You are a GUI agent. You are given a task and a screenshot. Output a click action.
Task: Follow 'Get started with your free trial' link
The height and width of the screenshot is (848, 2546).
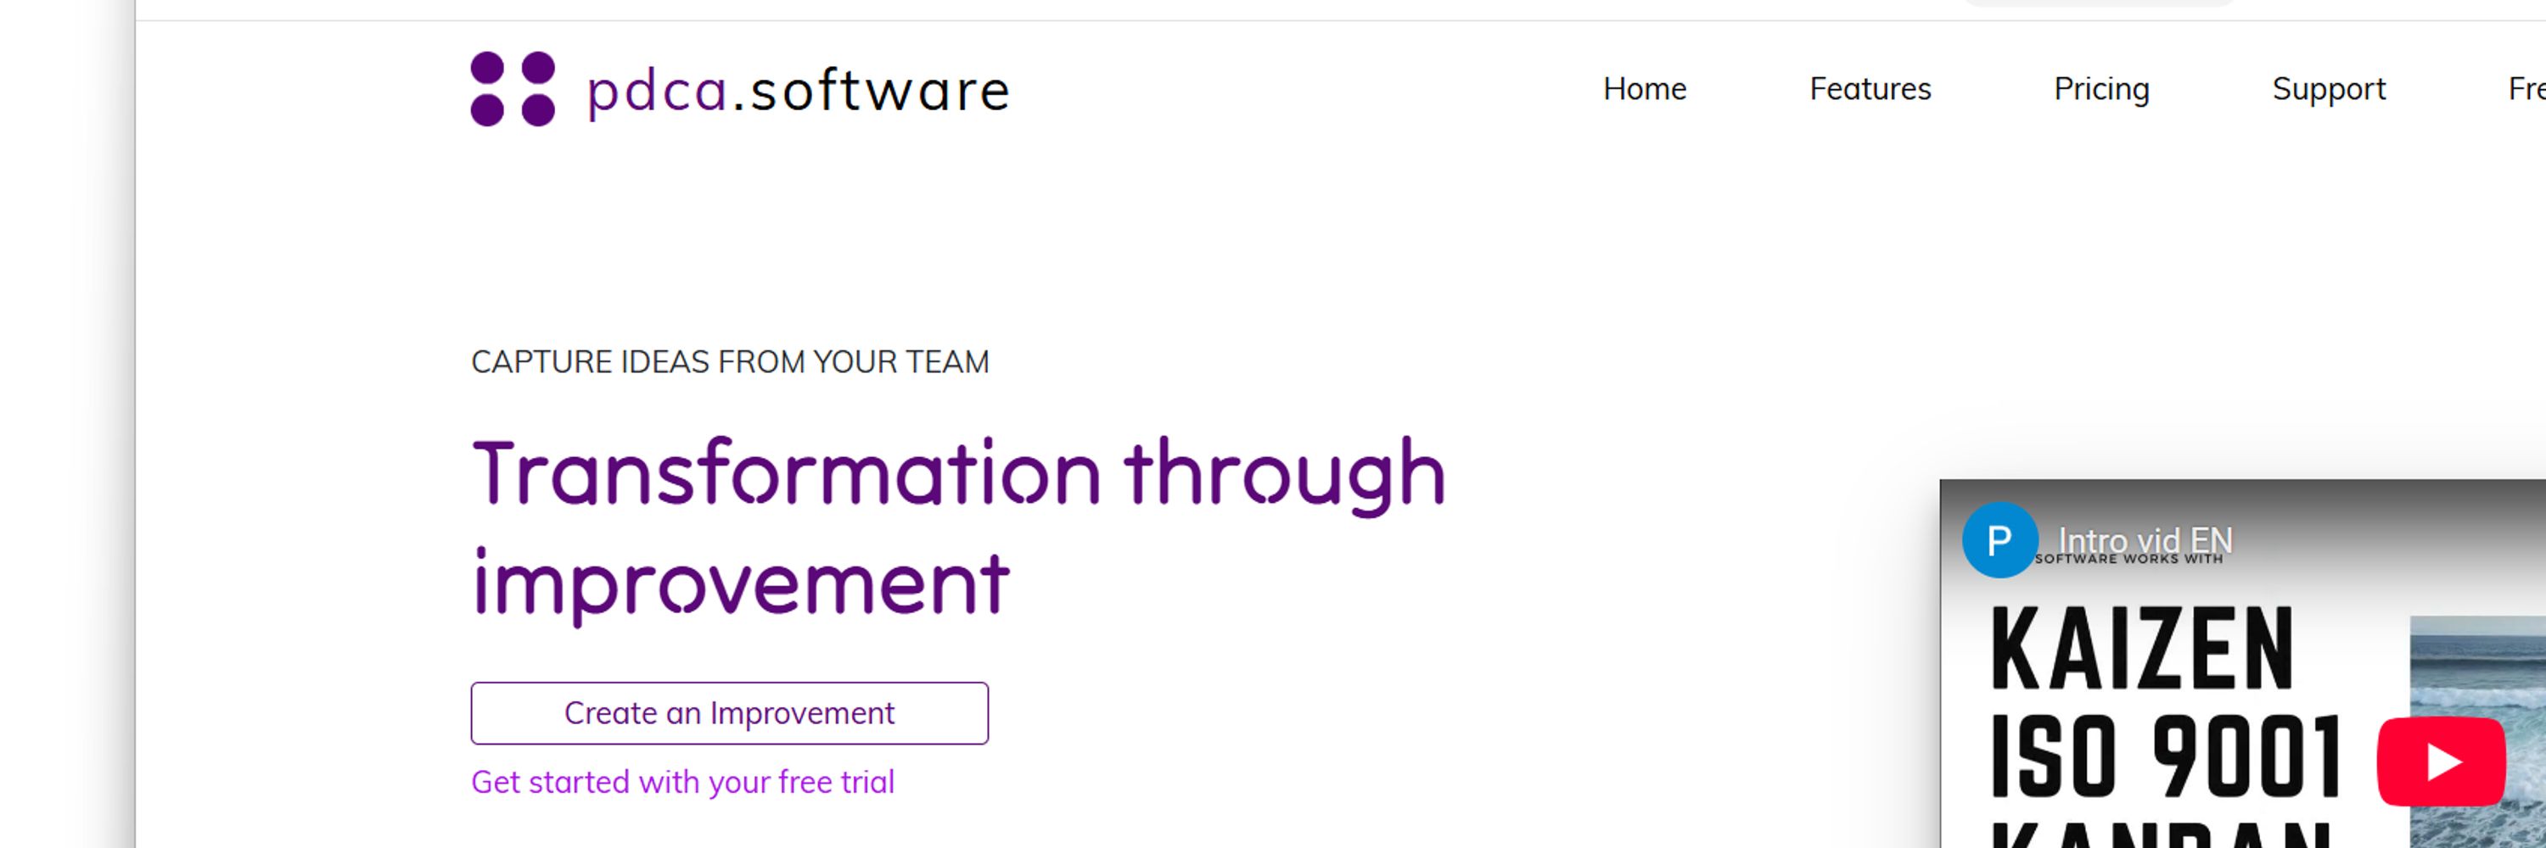pos(683,782)
